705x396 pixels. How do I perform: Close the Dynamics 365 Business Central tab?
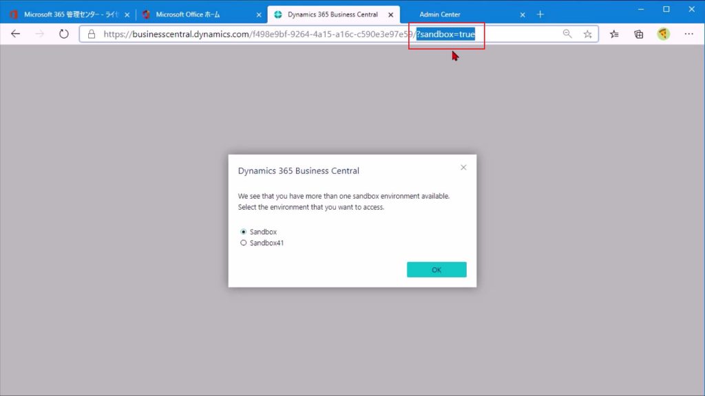[391, 15]
